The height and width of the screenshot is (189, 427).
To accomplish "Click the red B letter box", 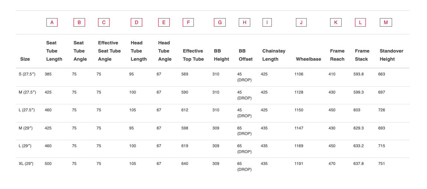I will coord(79,23).
